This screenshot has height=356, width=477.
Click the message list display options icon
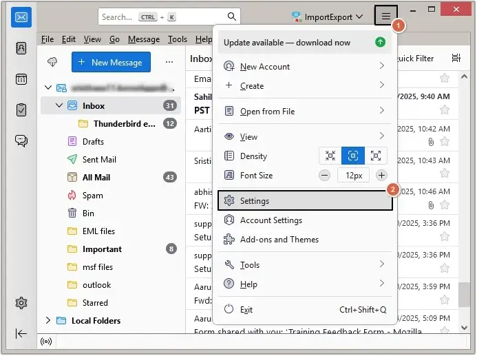point(456,58)
